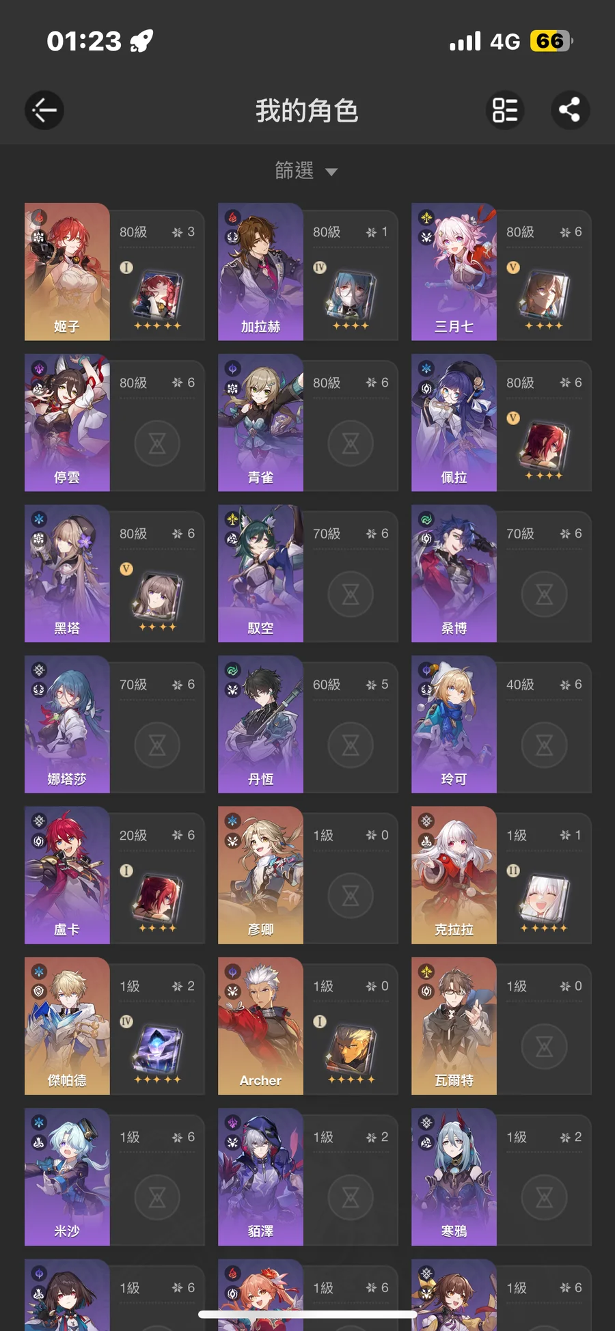This screenshot has width=615, height=1331.
Task: Open the 黑塔 character card
Action: [x=114, y=573]
